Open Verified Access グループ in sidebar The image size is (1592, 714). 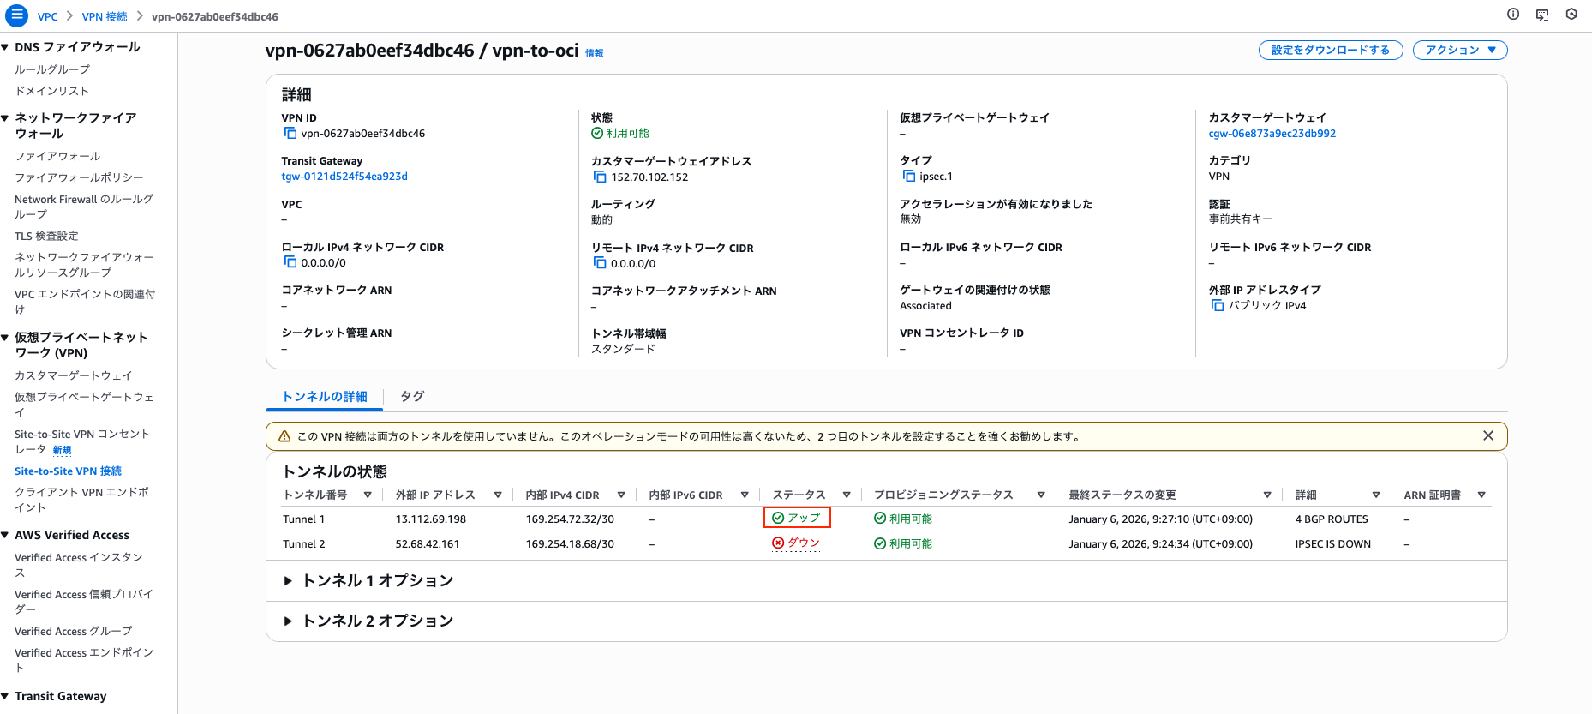pos(74,631)
